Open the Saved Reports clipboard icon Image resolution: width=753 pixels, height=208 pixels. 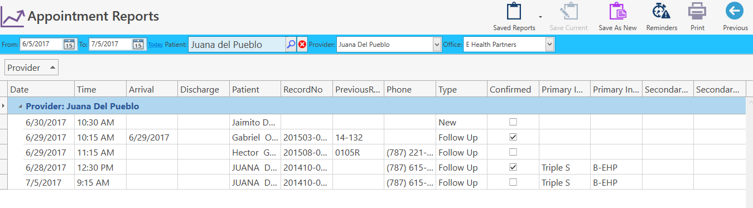514,12
